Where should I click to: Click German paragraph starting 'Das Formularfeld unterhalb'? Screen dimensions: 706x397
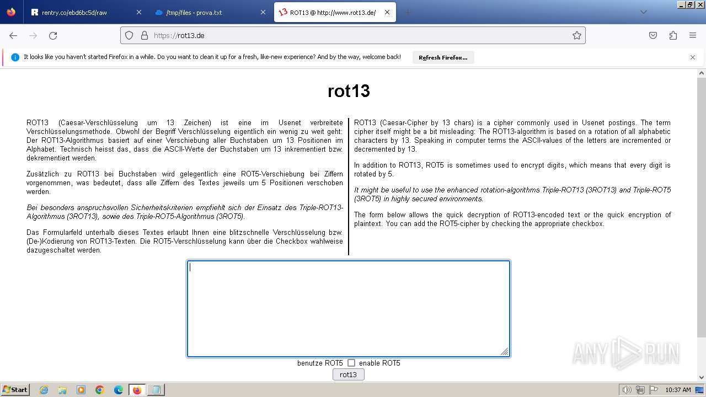[x=185, y=241]
